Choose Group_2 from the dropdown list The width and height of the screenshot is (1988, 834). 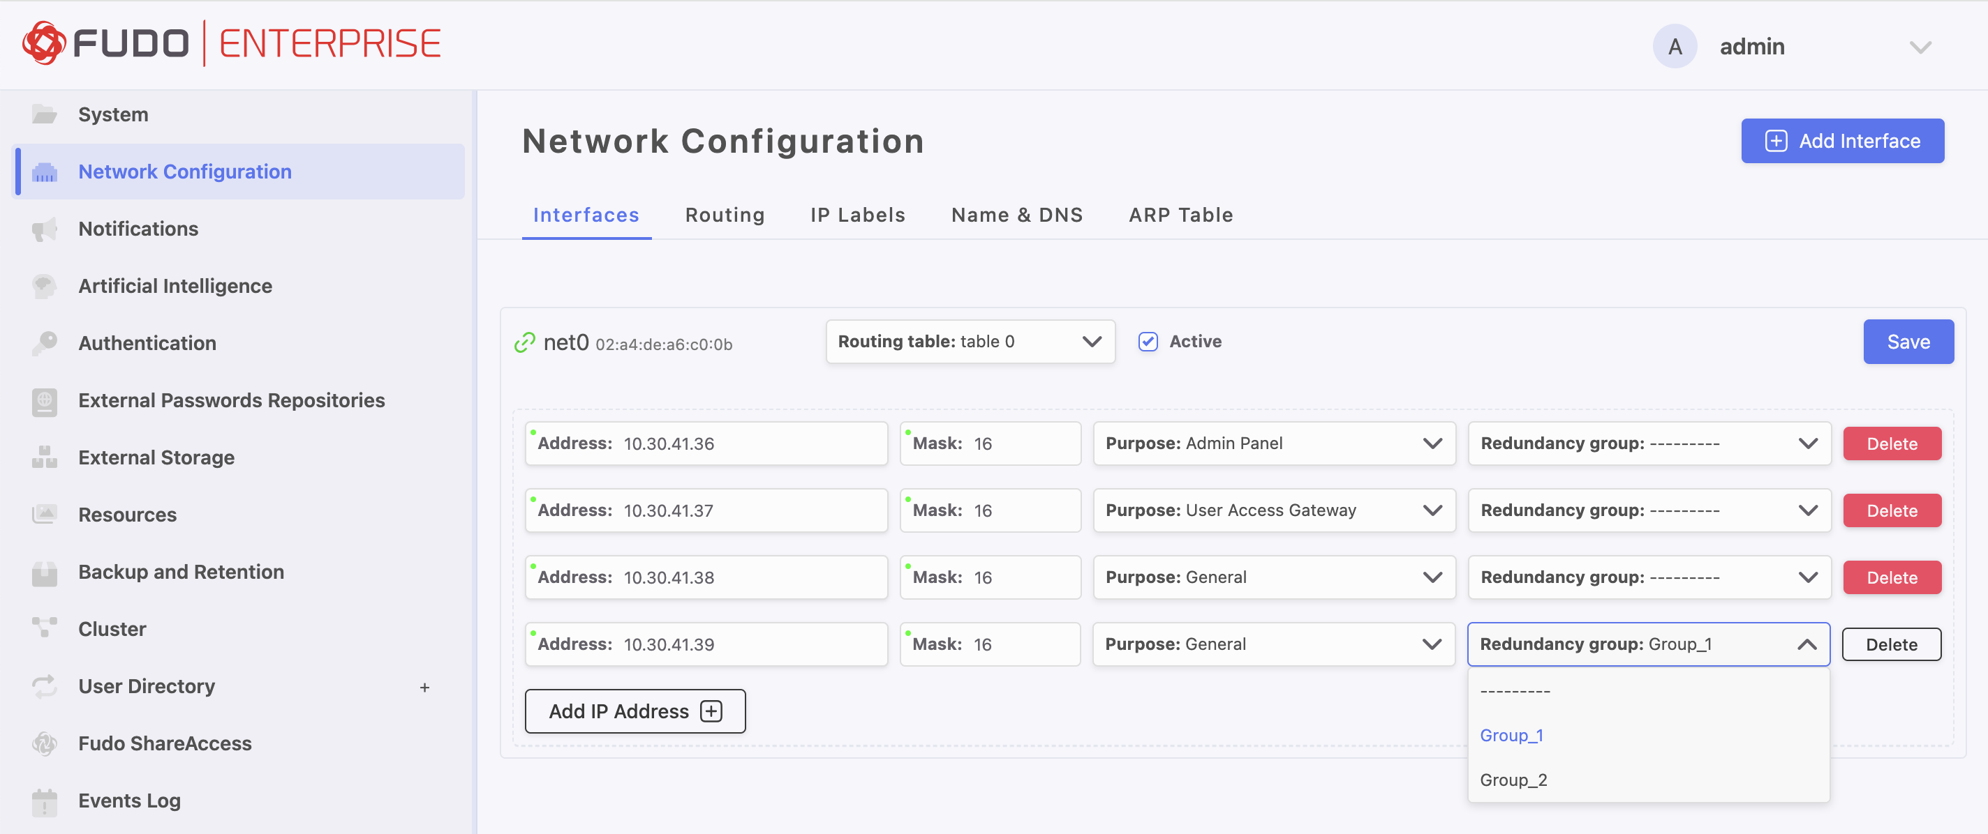tap(1649, 780)
